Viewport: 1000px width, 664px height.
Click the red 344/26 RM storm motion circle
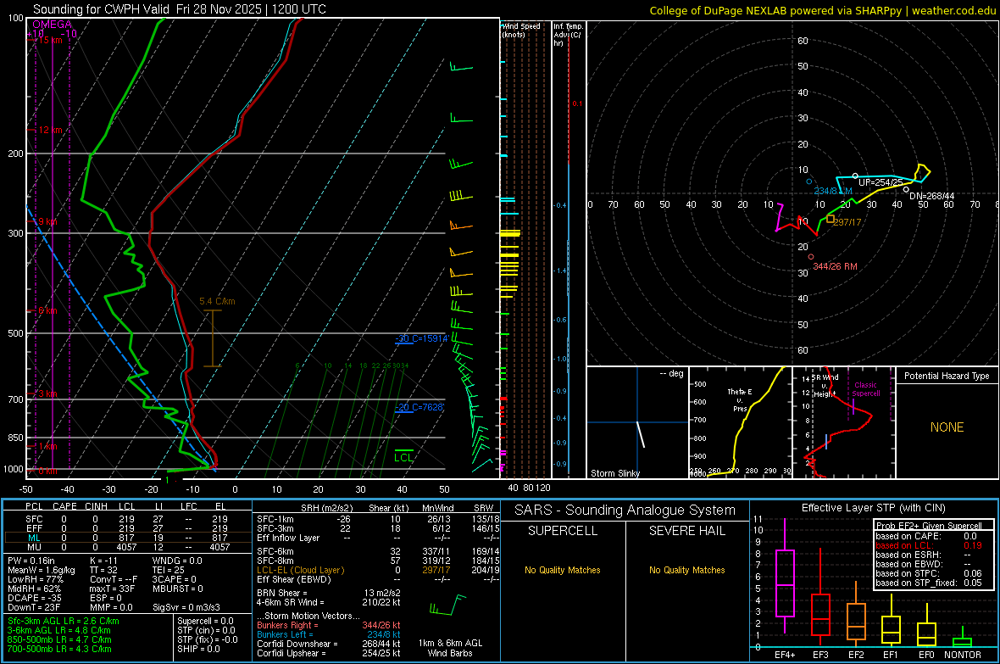pos(810,257)
